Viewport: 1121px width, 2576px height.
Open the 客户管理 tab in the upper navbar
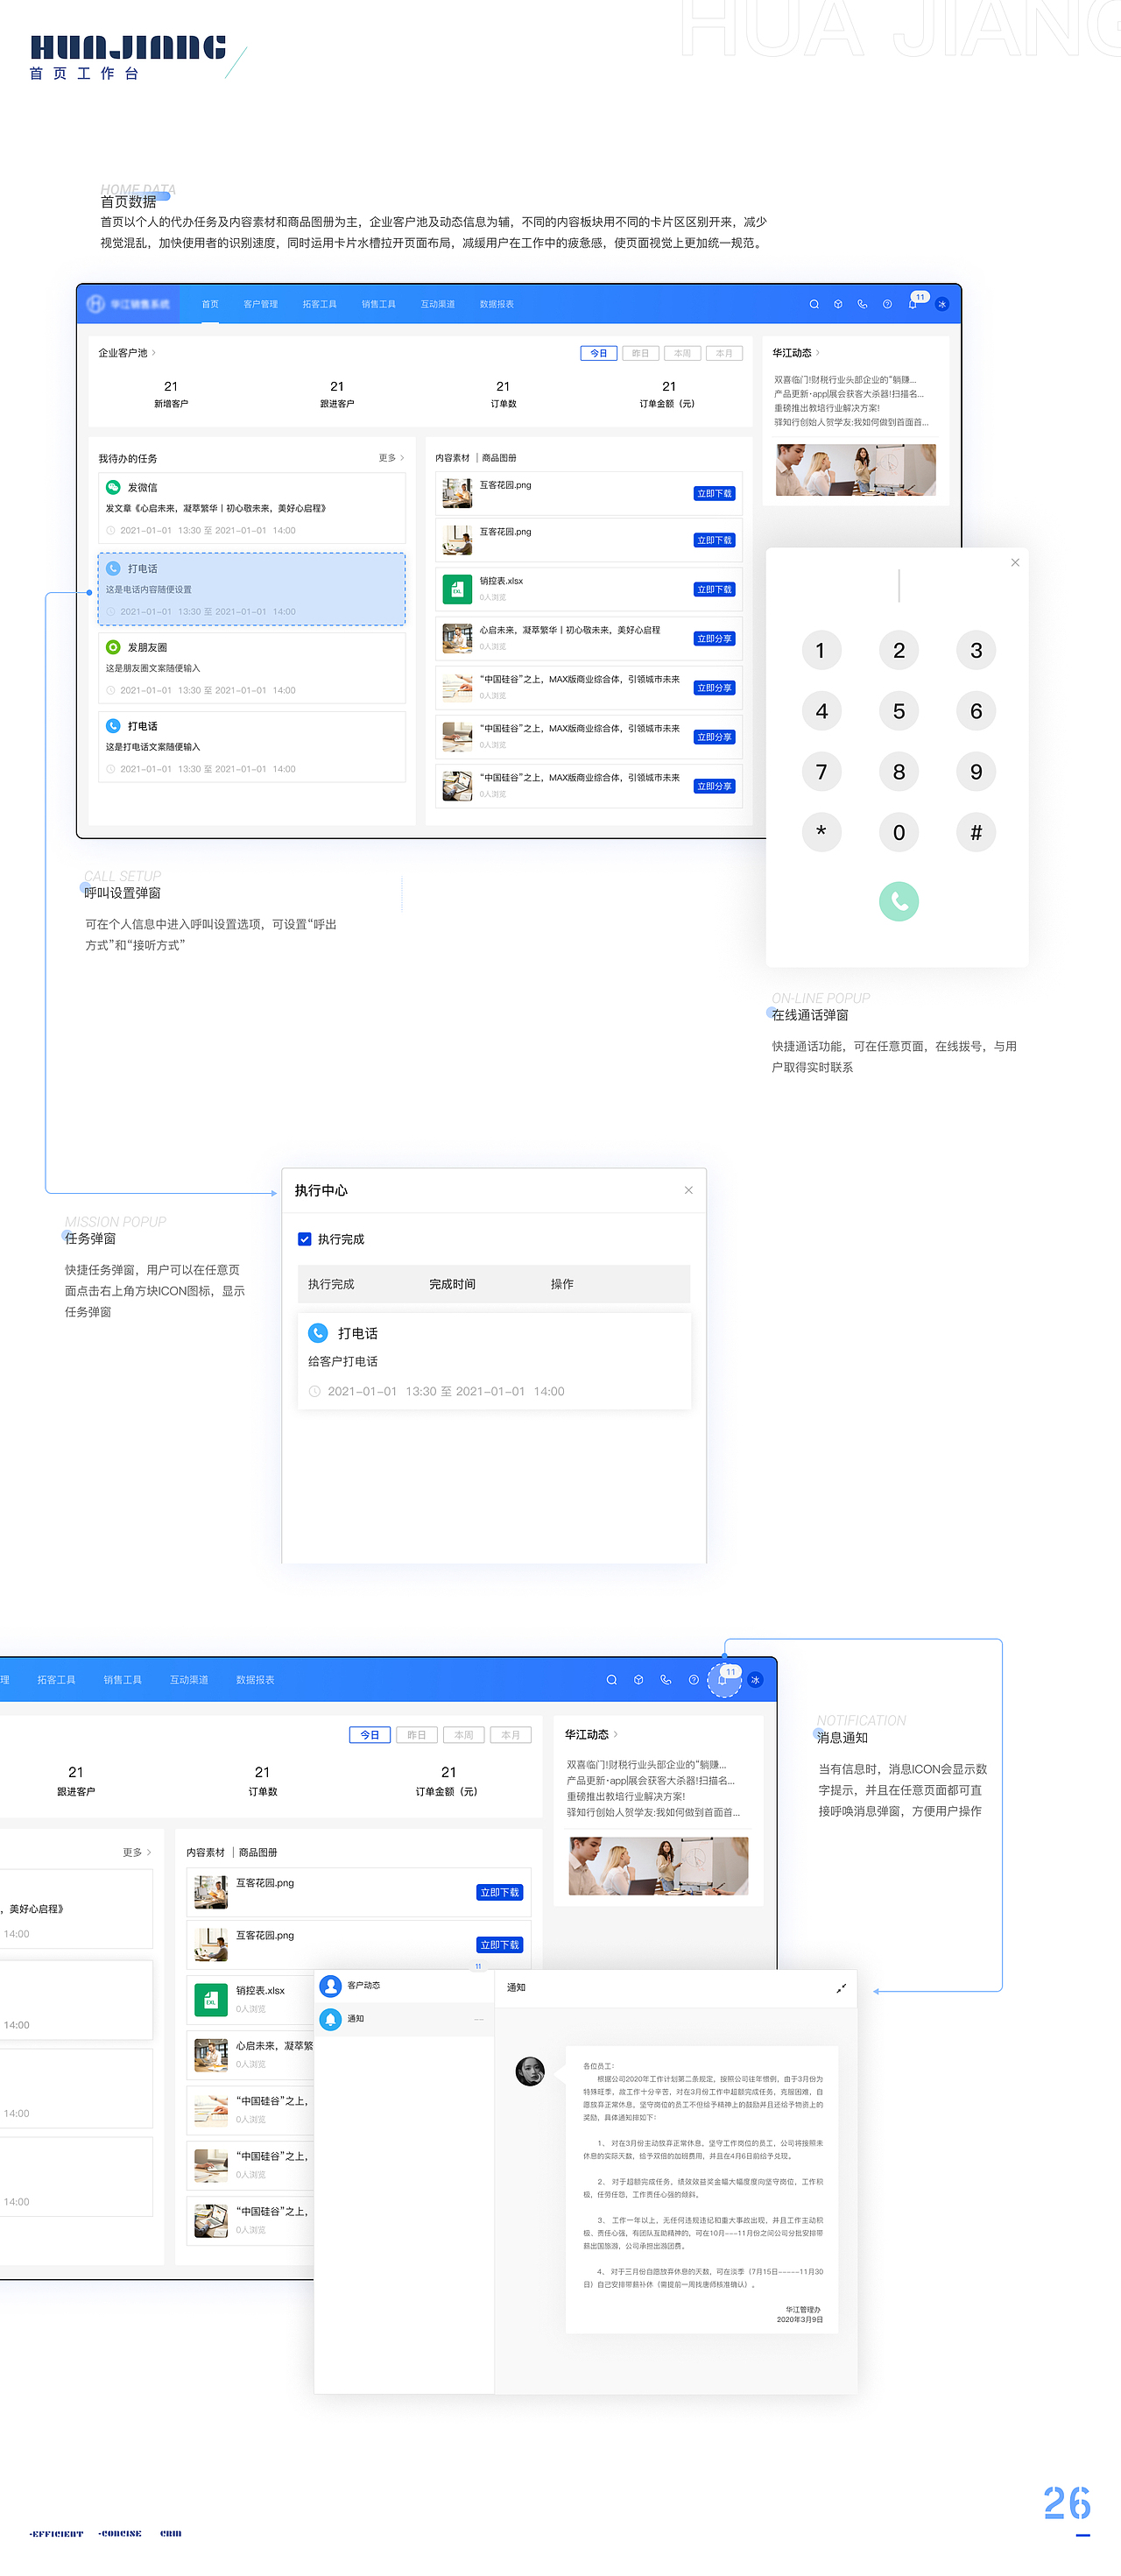(261, 304)
